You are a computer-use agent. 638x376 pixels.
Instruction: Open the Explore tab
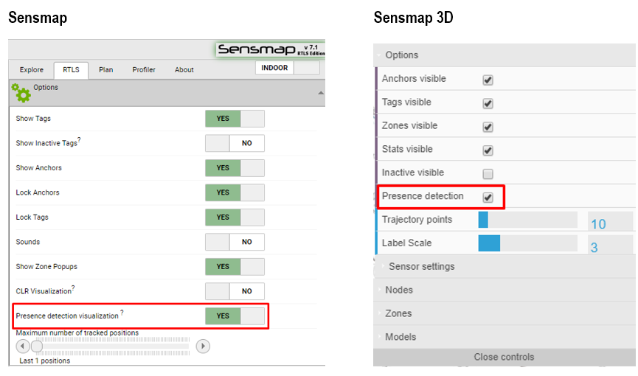[31, 70]
